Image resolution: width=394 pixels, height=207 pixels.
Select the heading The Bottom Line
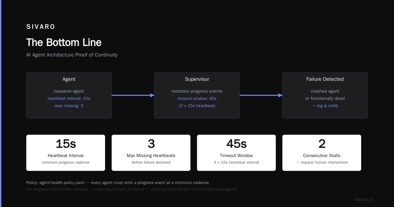click(64, 42)
